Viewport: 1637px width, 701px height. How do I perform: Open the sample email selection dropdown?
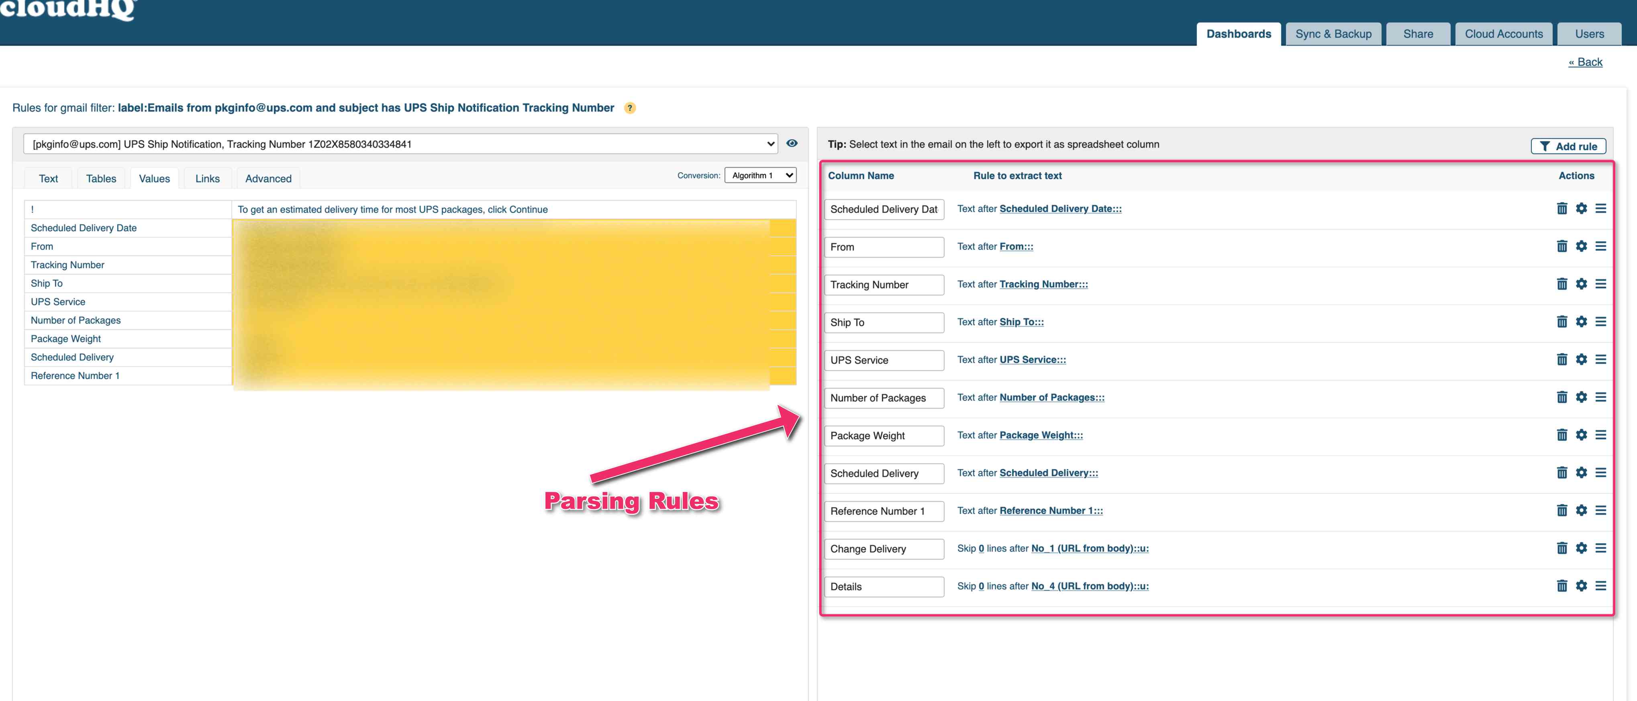400,144
